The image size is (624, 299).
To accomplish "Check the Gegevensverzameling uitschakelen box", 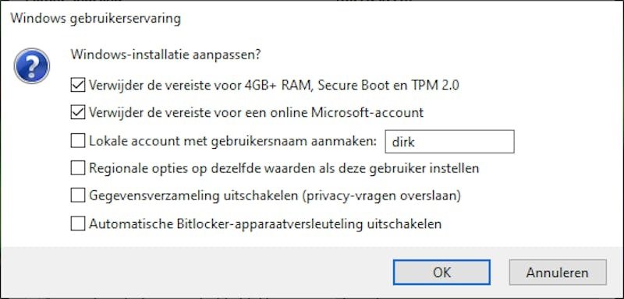I will [77, 195].
